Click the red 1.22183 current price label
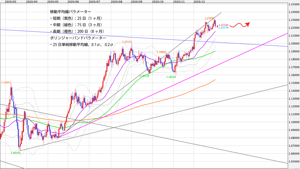Screen dimensions: 300x169 click(223, 25)
